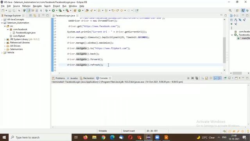Toggle Show Console on standard output
250x141 pixels.
point(215,78)
